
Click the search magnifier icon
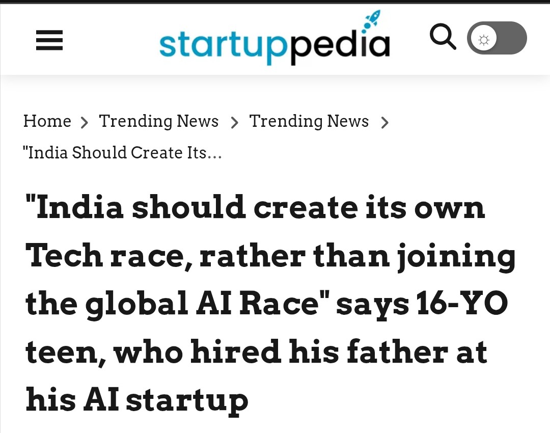[x=443, y=37]
